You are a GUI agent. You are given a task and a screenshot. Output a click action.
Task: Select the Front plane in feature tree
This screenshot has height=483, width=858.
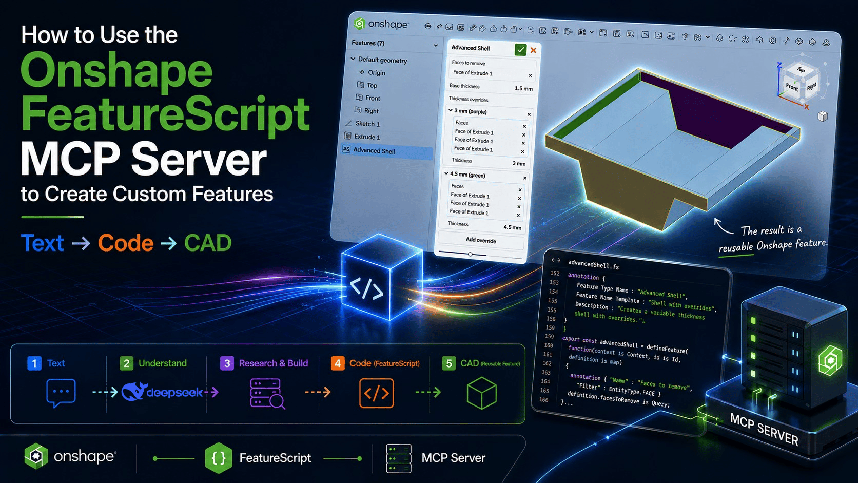pos(373,98)
